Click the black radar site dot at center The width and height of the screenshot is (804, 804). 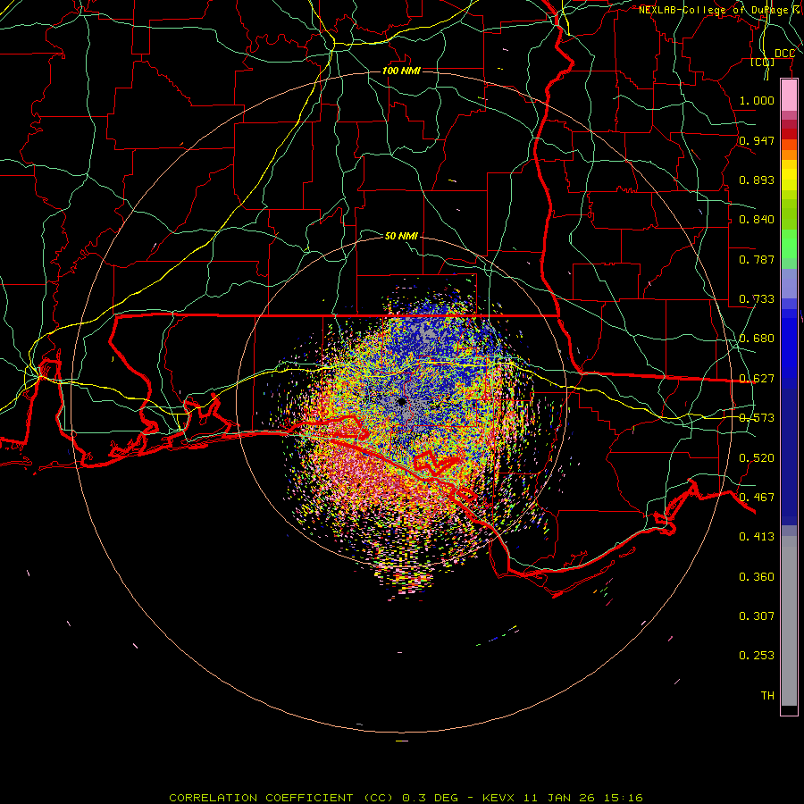[x=401, y=401]
